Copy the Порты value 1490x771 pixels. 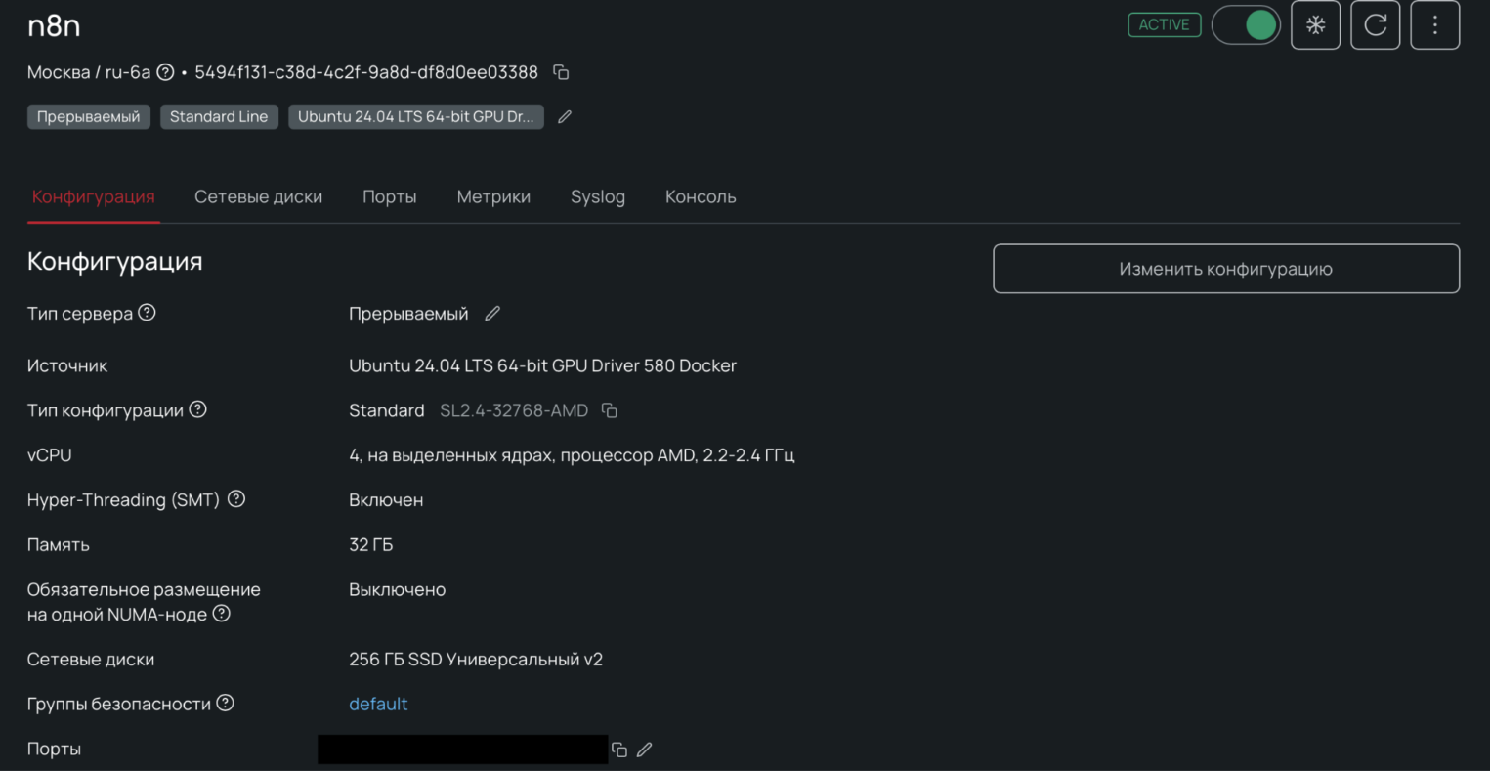[619, 750]
